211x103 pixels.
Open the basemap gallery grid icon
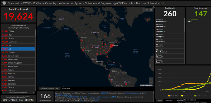(x=151, y=9)
